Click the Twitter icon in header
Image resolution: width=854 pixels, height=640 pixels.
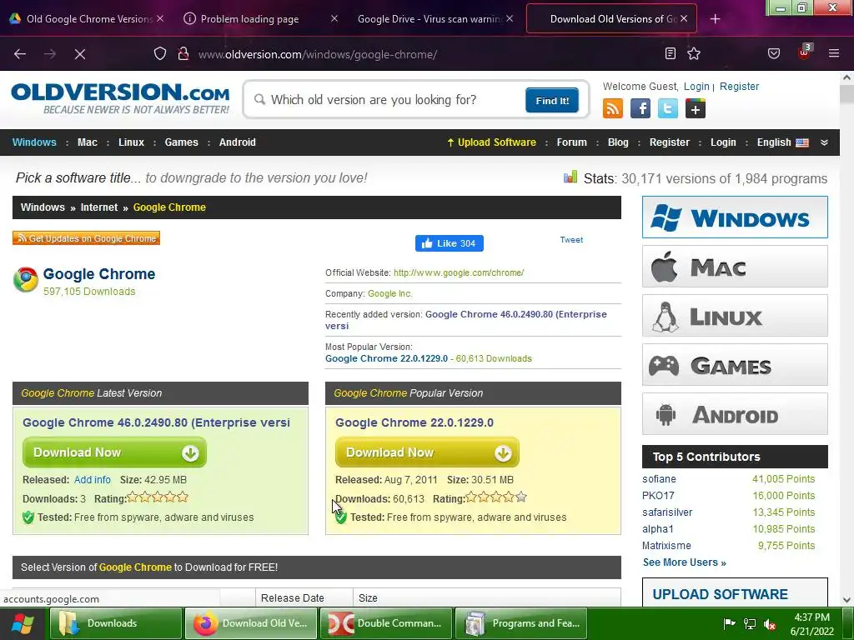(x=668, y=108)
